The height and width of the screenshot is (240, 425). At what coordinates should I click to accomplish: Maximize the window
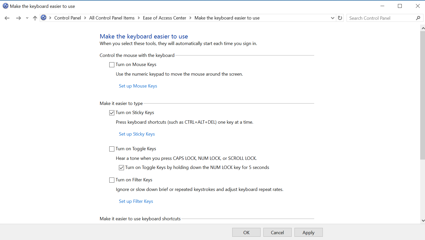[400, 6]
